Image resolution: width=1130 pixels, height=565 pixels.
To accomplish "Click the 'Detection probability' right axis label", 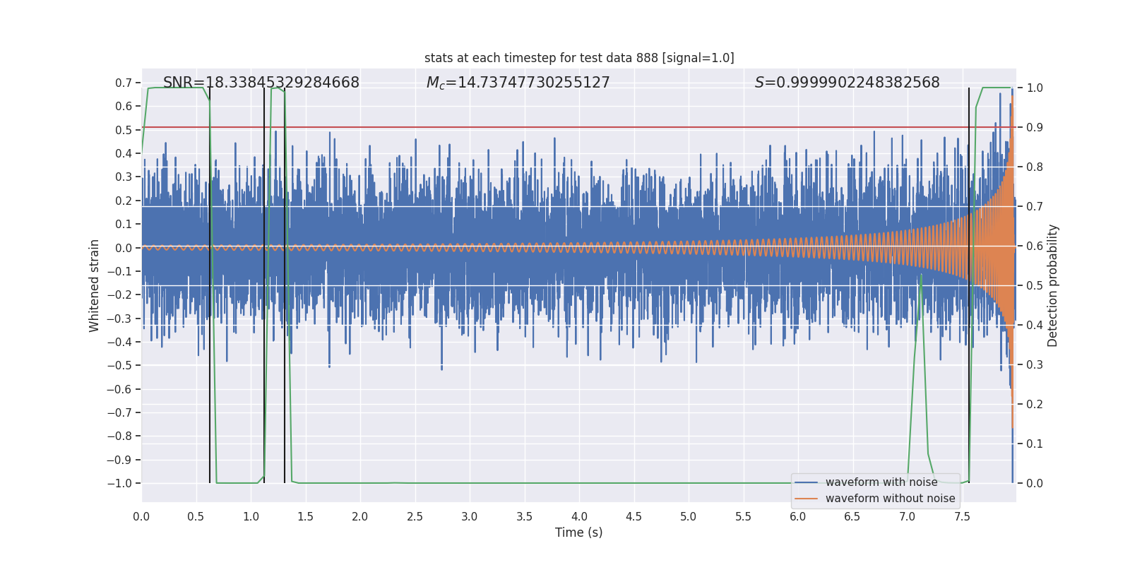I will pyautogui.click(x=1053, y=285).
